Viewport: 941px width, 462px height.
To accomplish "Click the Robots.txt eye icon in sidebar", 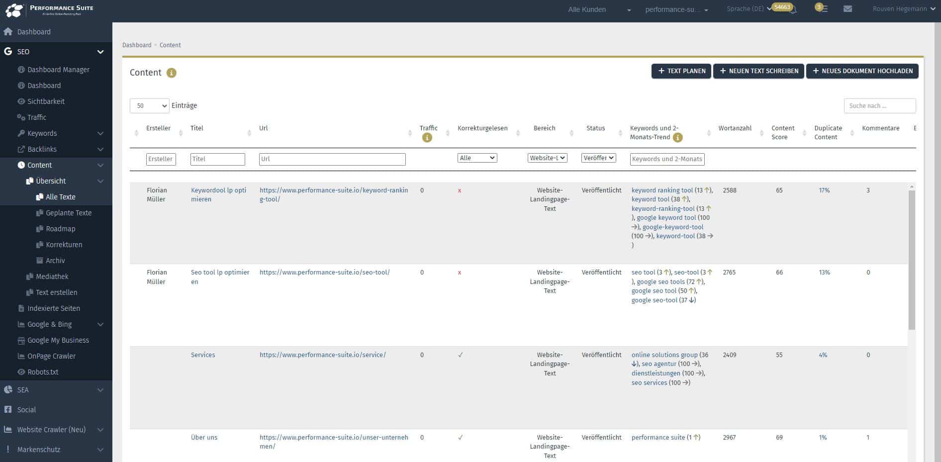I will [21, 372].
